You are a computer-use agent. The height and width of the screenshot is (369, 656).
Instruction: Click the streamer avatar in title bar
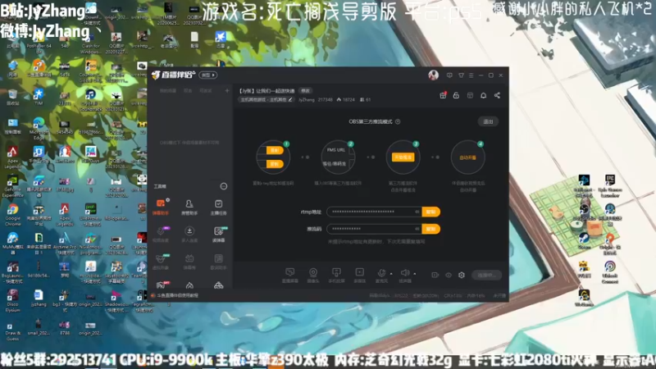pyautogui.click(x=434, y=75)
